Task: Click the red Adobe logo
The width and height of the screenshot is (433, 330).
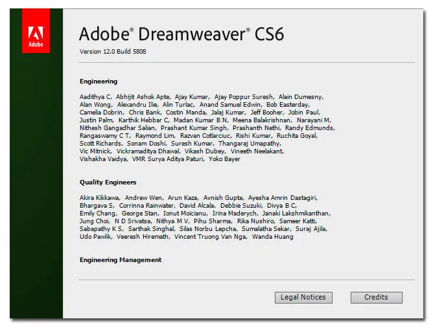Action: coord(36,31)
